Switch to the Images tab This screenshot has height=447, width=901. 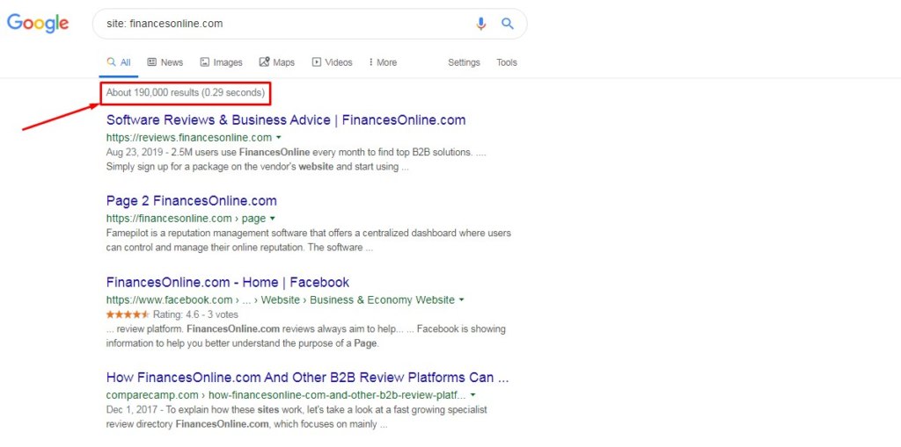click(x=221, y=62)
